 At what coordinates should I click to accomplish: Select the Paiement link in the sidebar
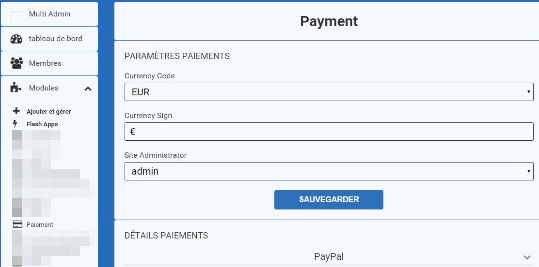coord(40,225)
